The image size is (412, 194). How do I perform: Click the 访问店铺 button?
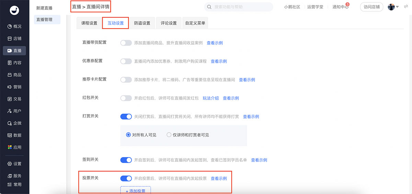pos(371,7)
